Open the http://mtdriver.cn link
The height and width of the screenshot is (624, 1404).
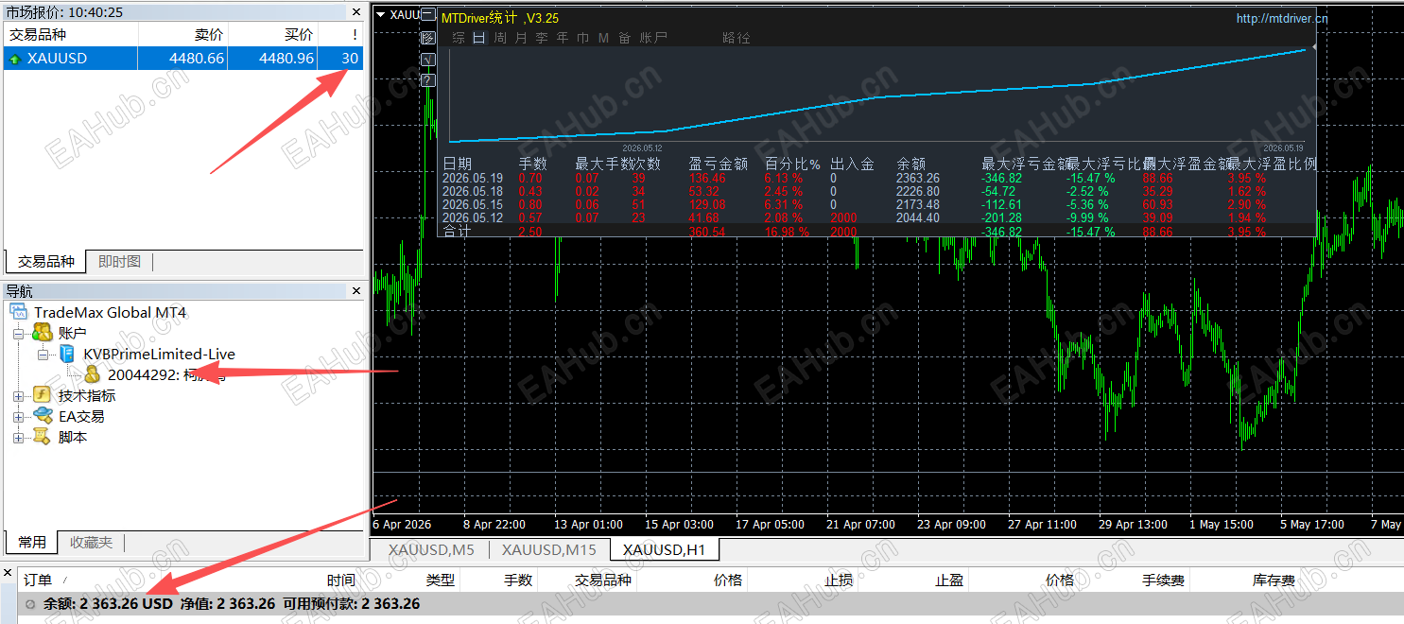[x=1282, y=18]
